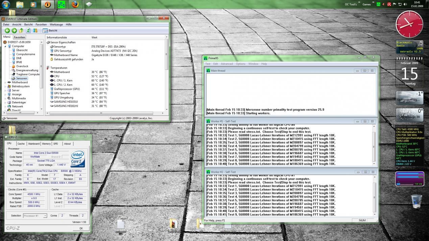
Task: Switch to CPU-Z via its taskbar icon
Action: (x=89, y=4)
